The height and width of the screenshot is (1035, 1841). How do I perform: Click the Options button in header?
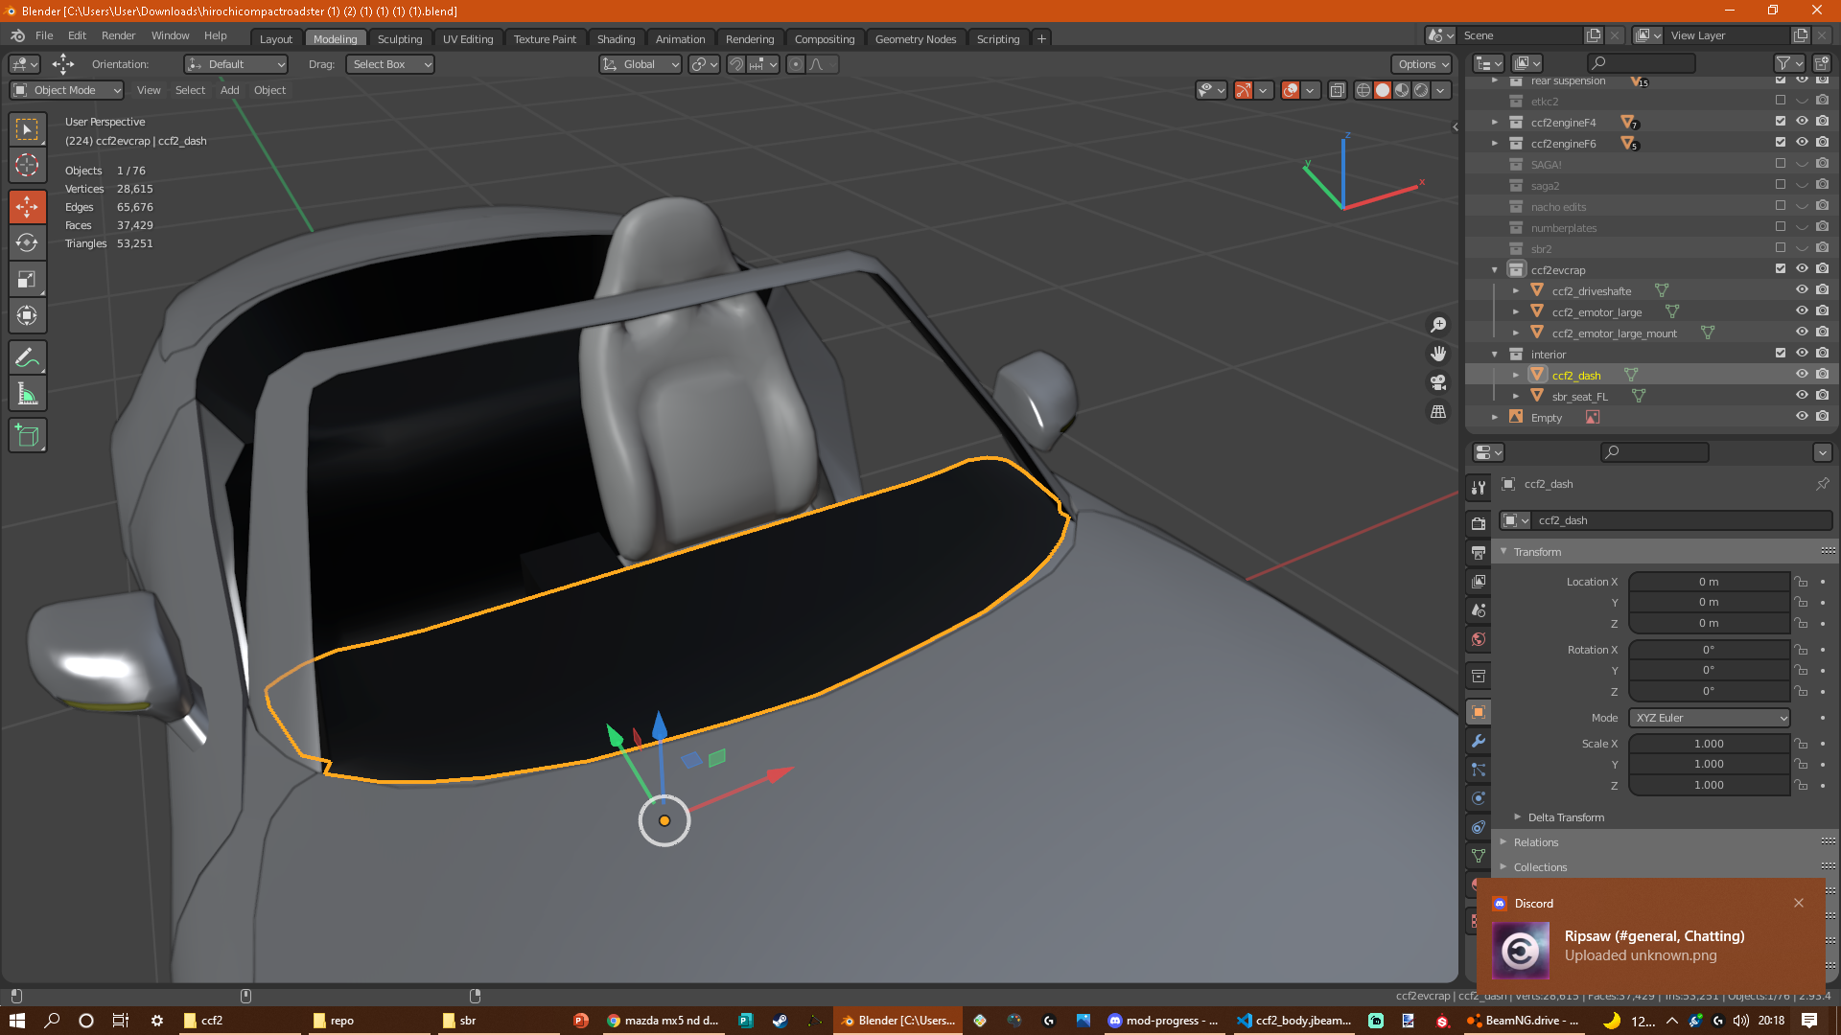tap(1421, 64)
